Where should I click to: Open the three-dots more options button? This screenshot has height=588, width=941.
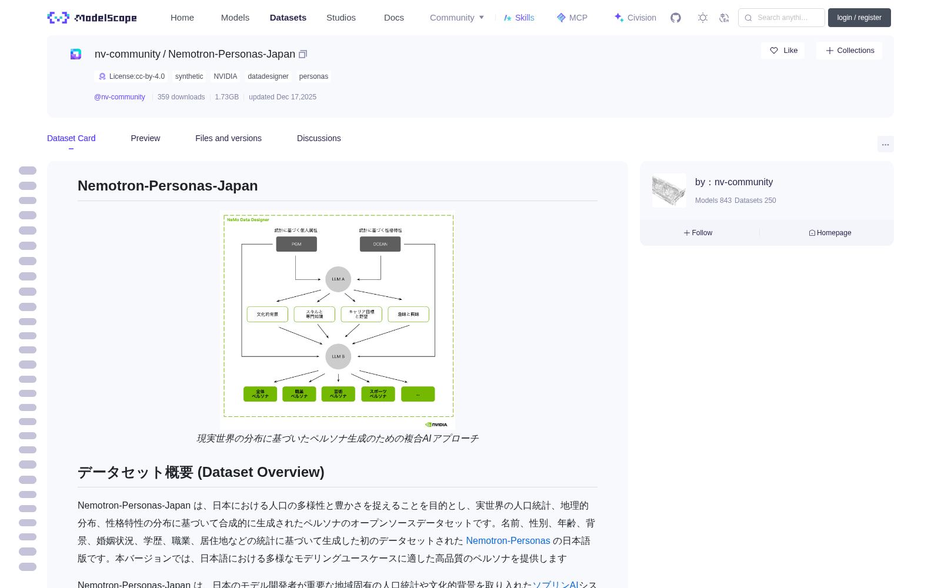click(885, 144)
